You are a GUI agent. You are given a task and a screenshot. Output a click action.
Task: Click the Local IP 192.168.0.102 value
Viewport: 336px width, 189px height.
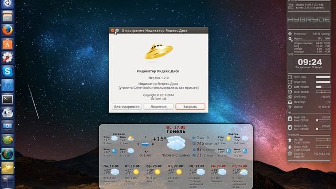point(322,154)
